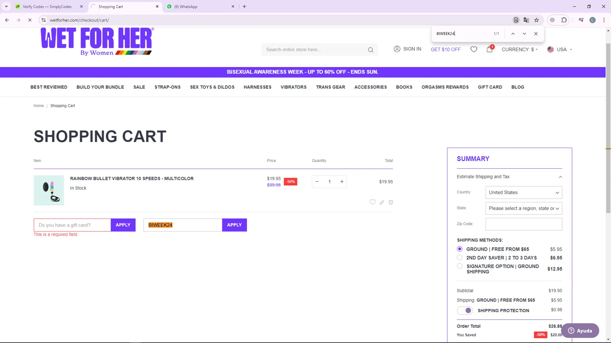The image size is (611, 343).
Task: Open Harnesses menu
Action: (257, 87)
